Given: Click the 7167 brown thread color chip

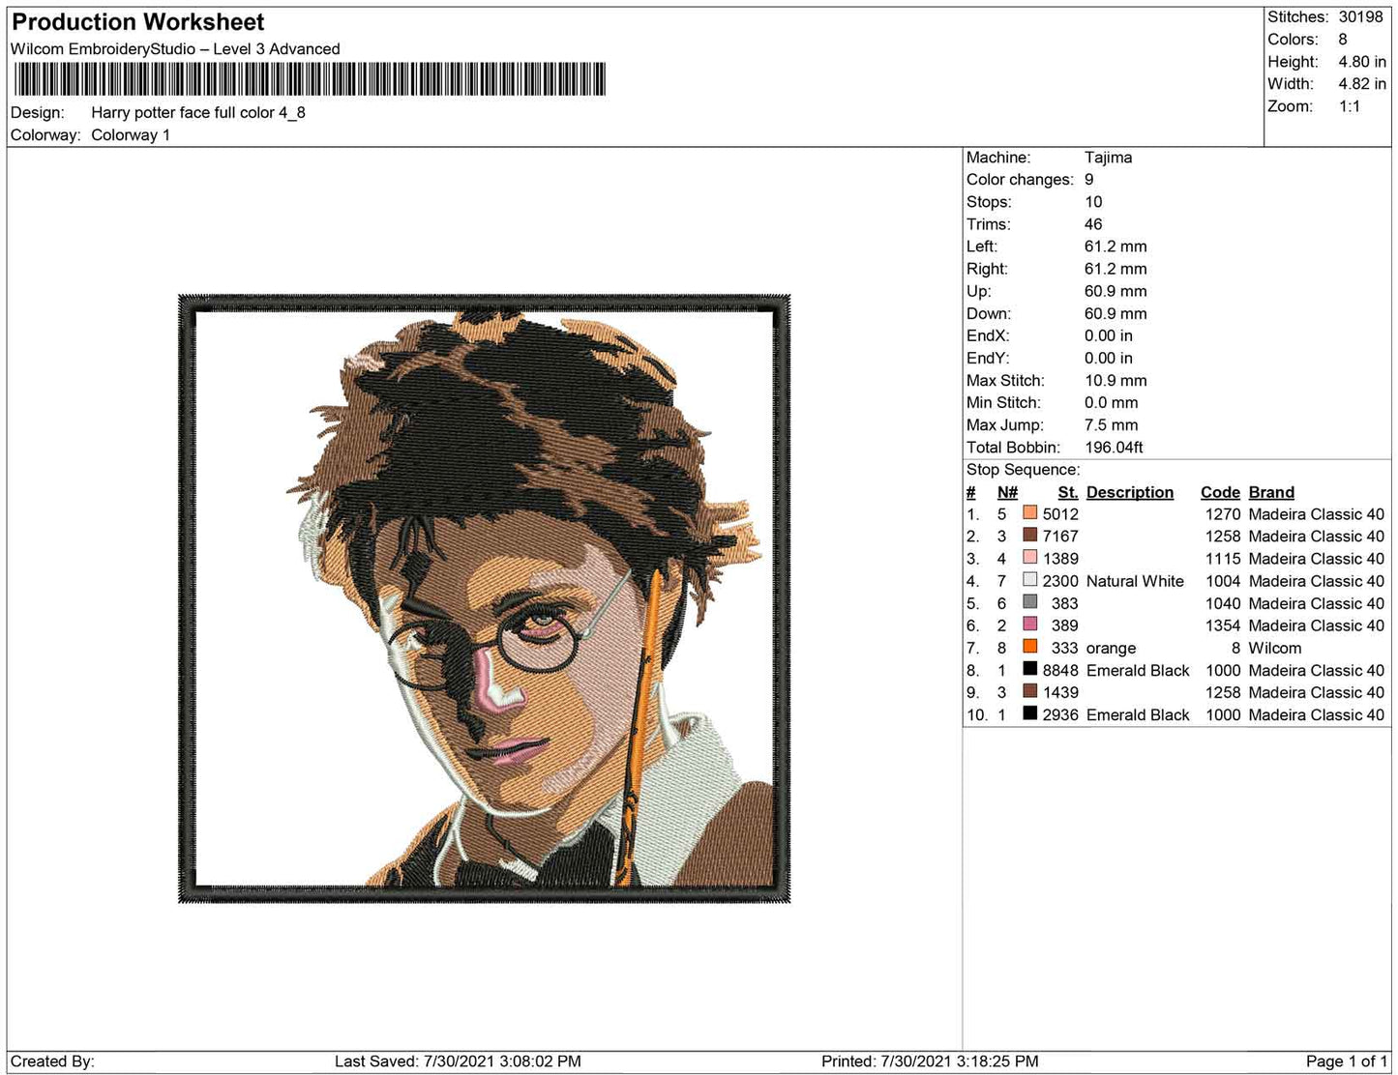Looking at the screenshot, I should 1028,537.
